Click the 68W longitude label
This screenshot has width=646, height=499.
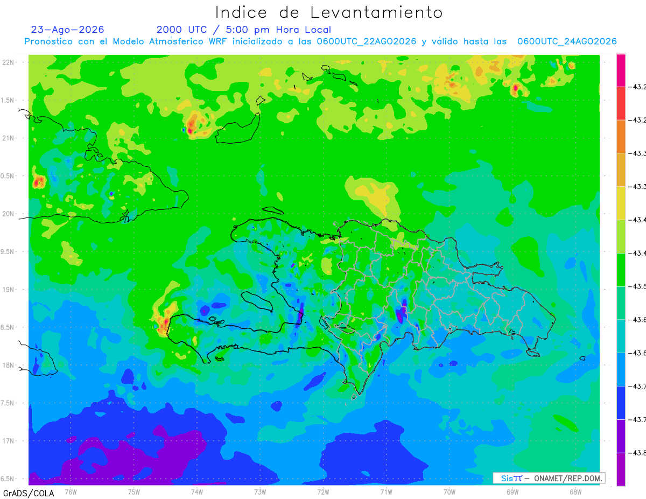point(575,491)
